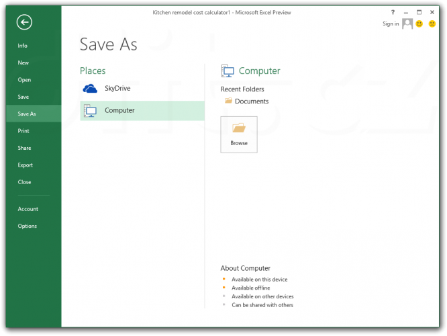Open the Account page
The width and height of the screenshot is (447, 336).
pyautogui.click(x=28, y=209)
